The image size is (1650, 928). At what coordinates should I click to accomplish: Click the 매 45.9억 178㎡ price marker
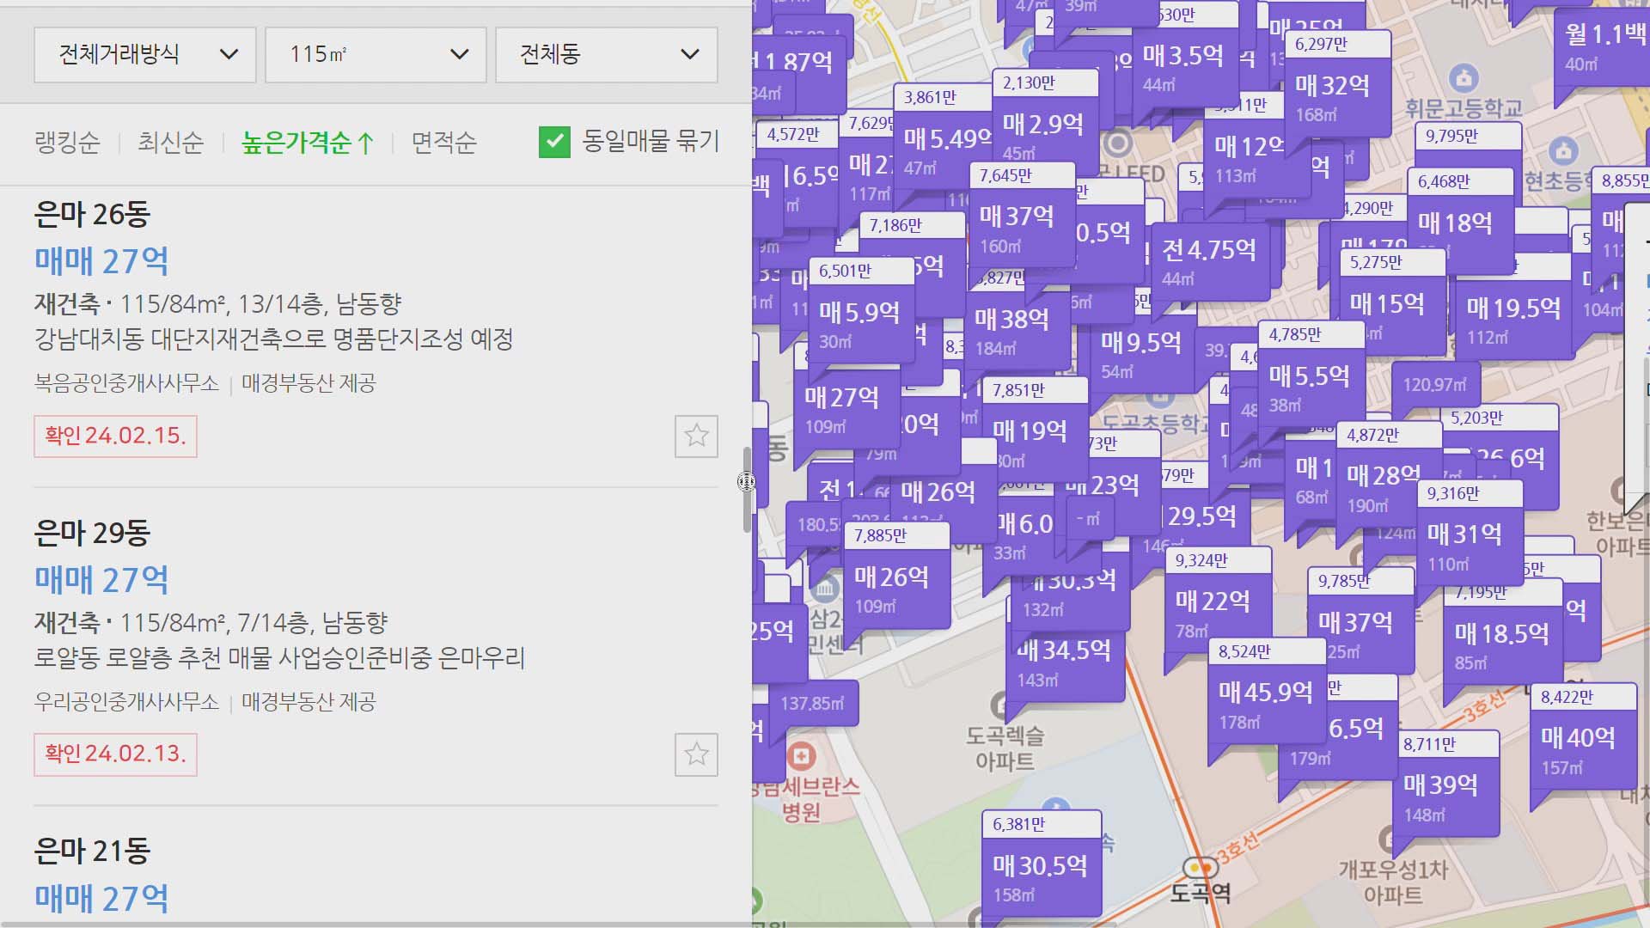point(1263,696)
